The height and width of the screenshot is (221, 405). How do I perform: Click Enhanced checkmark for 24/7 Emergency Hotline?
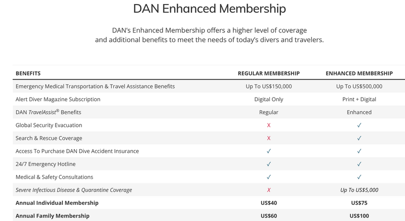[x=359, y=164]
